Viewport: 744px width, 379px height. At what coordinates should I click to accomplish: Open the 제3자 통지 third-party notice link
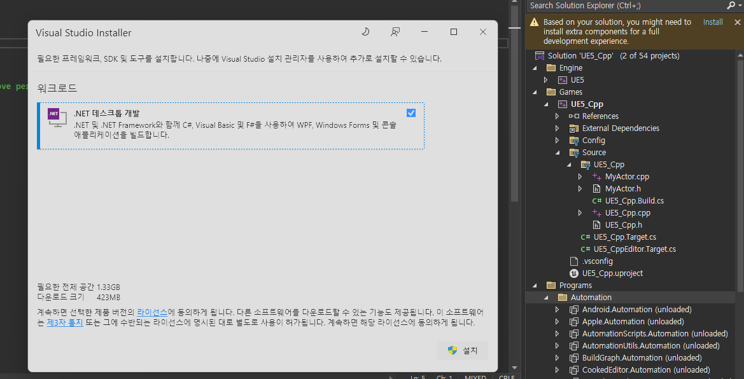[x=65, y=322]
